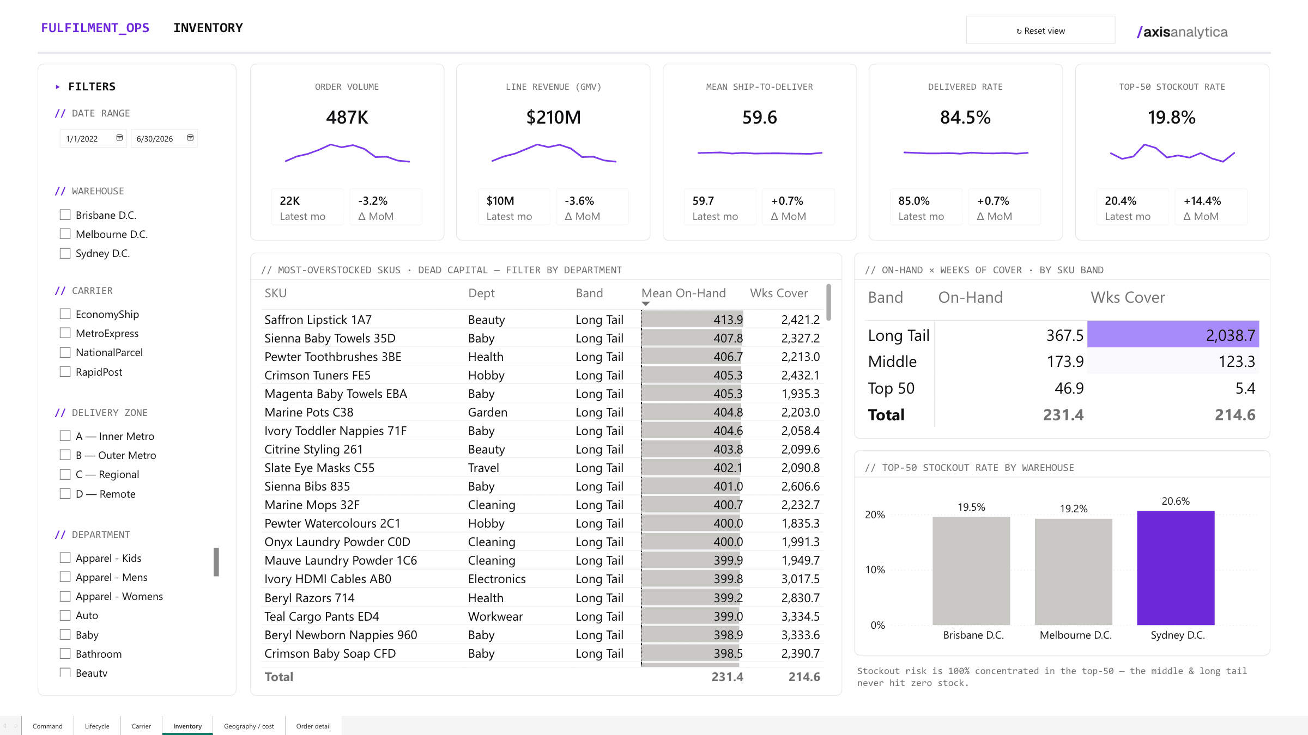
Task: Select the Top 50 band row label
Action: point(891,388)
